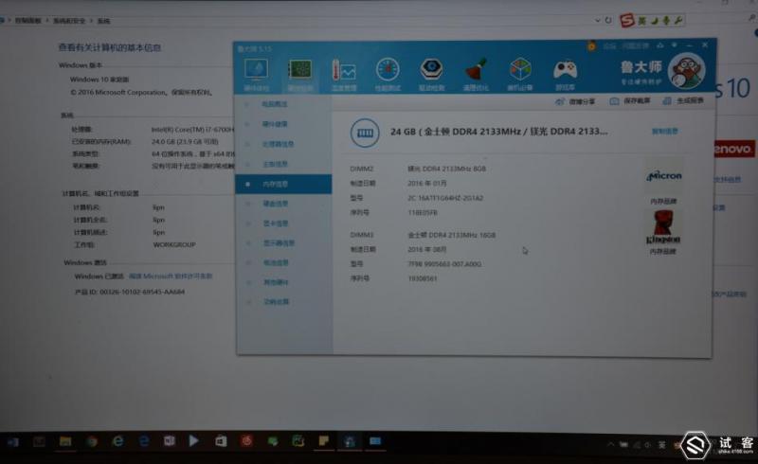This screenshot has height=464, width=758.
Task: Open Windows Store from taskbar
Action: point(221,441)
